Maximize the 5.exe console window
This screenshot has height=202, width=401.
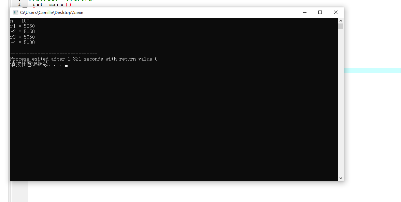point(320,12)
